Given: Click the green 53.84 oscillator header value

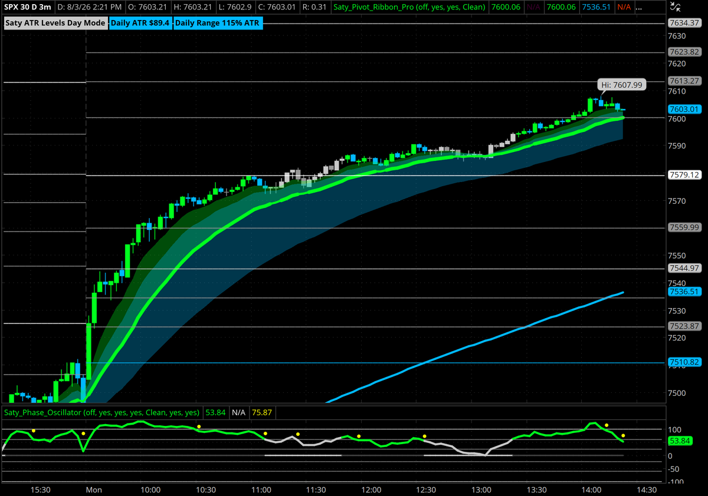Looking at the screenshot, I should (x=215, y=412).
